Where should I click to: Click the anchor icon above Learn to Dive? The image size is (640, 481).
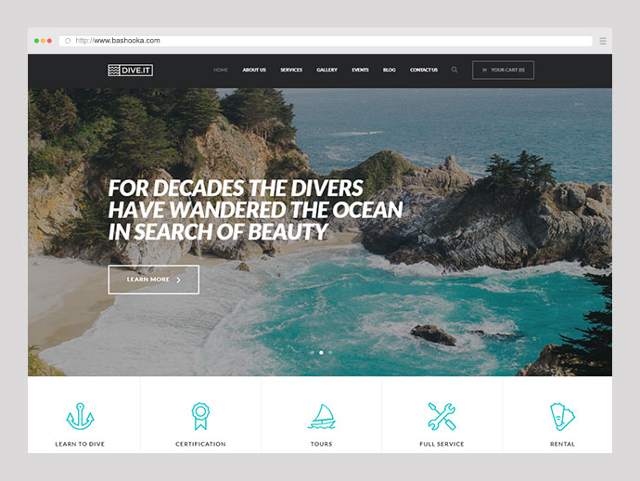coord(80,416)
